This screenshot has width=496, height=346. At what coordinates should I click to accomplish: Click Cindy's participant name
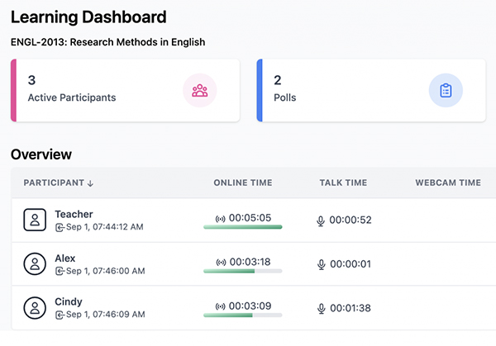[68, 302]
